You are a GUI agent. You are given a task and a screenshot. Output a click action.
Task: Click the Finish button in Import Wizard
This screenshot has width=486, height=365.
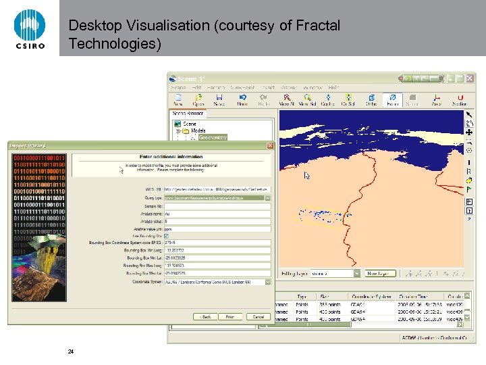tap(230, 317)
